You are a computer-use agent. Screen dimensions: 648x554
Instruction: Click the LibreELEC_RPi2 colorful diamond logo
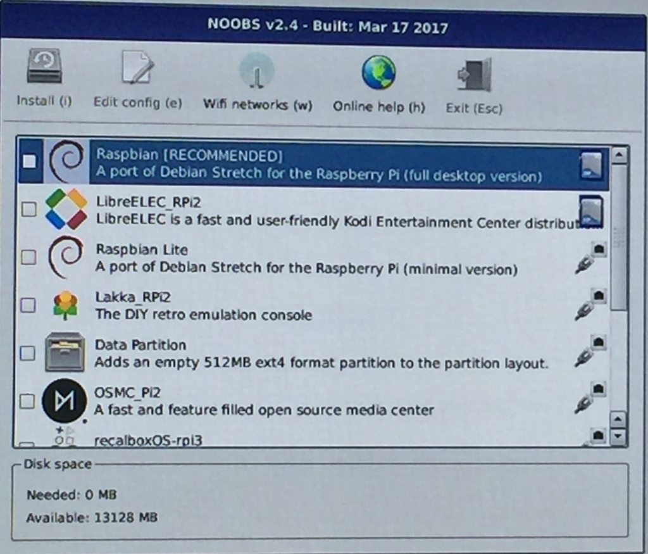tap(66, 209)
